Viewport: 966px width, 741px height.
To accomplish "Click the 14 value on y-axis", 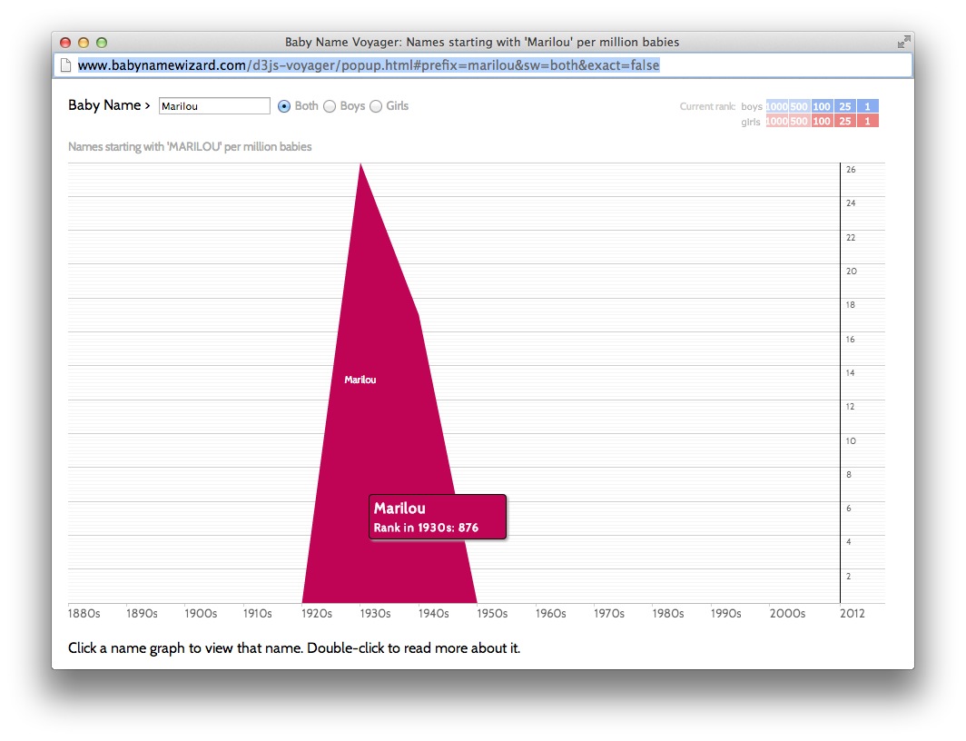I will point(850,372).
